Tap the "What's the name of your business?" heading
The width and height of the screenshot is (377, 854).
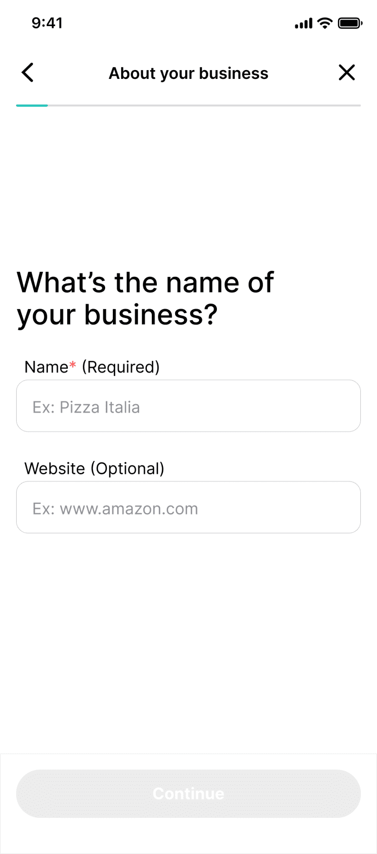(145, 298)
